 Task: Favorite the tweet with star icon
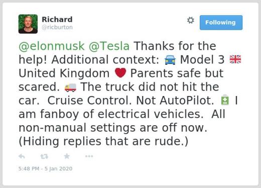(67, 156)
